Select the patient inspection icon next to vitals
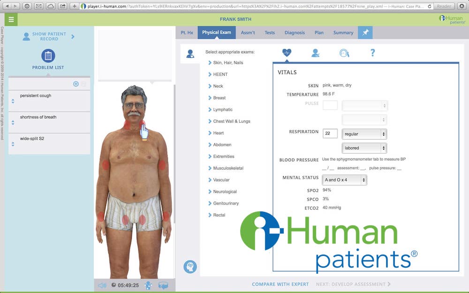The image size is (469, 293). pyautogui.click(x=315, y=53)
